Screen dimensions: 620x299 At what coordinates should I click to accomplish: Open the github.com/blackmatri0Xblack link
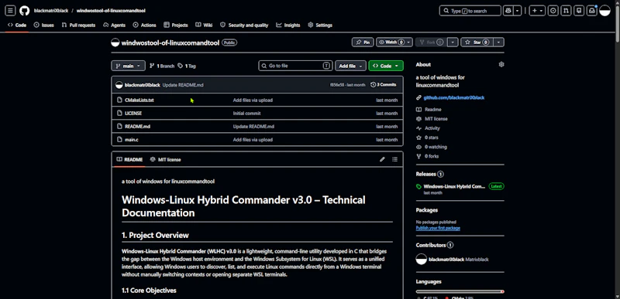[454, 97]
